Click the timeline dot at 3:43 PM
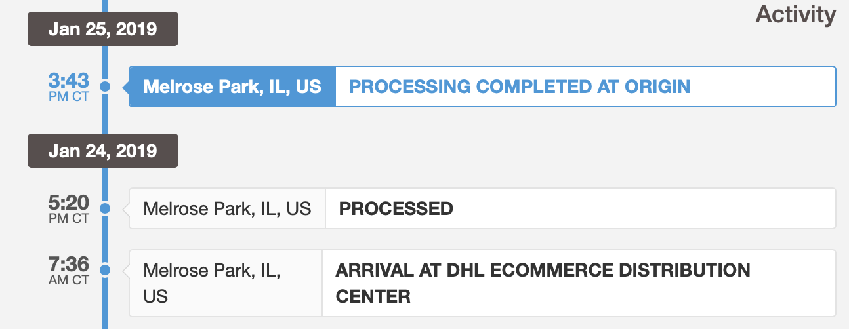The width and height of the screenshot is (849, 329). pyautogui.click(x=105, y=87)
